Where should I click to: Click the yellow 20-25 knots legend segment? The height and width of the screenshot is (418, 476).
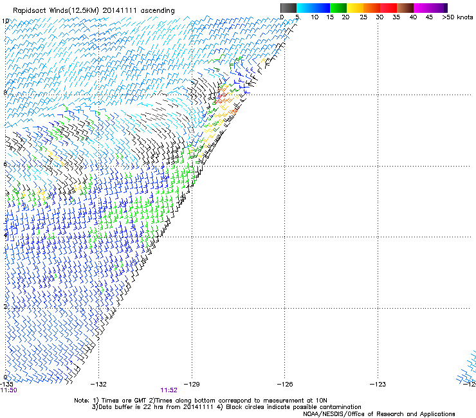click(355, 8)
